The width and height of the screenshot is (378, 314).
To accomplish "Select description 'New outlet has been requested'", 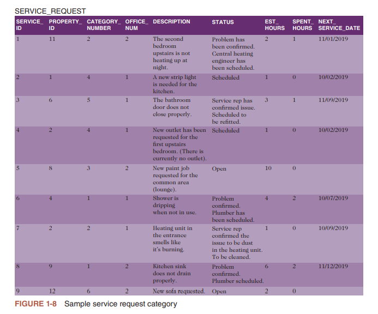I will [x=179, y=144].
